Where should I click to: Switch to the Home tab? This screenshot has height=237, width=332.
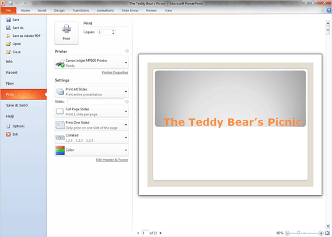point(26,10)
